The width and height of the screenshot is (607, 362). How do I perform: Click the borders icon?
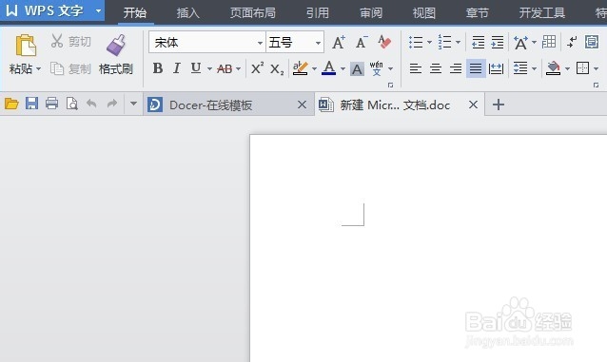[582, 68]
